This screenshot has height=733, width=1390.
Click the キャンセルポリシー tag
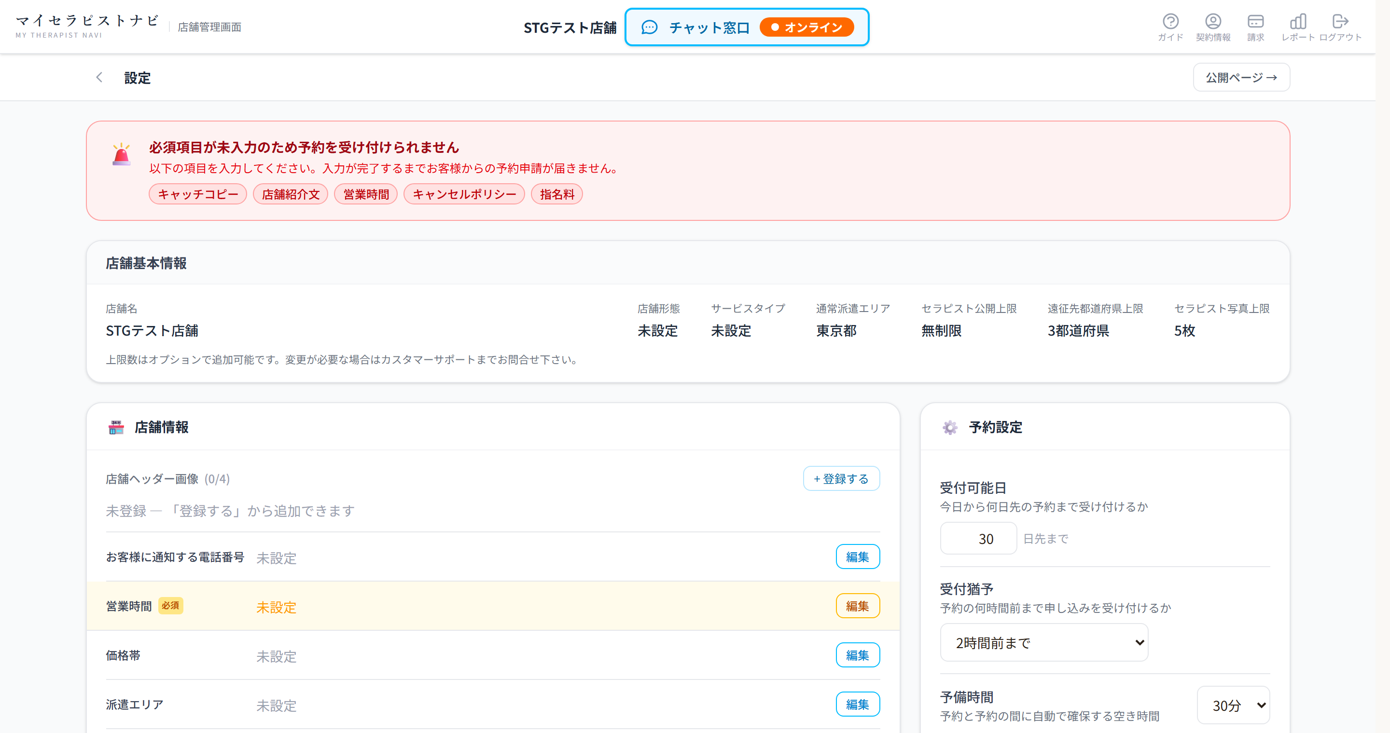pos(464,194)
